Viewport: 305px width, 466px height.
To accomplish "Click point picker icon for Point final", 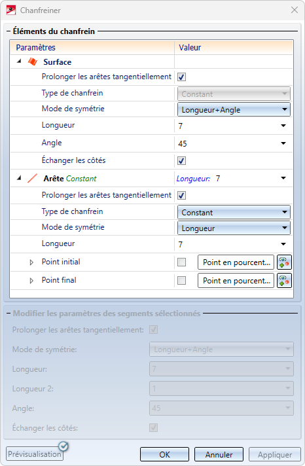I will coord(284,281).
